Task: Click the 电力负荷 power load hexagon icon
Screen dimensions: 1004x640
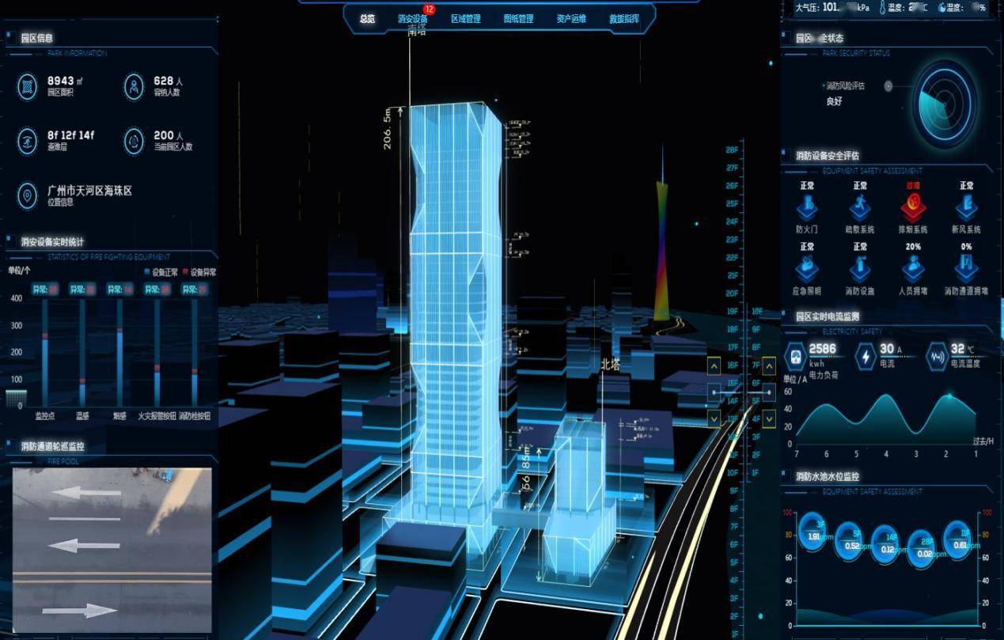Action: (794, 356)
